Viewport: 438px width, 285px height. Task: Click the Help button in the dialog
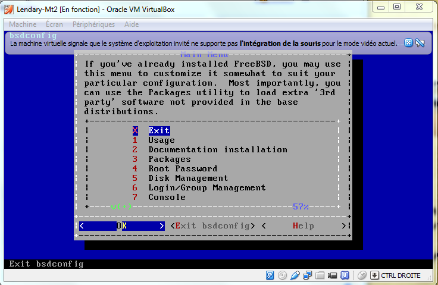(304, 226)
